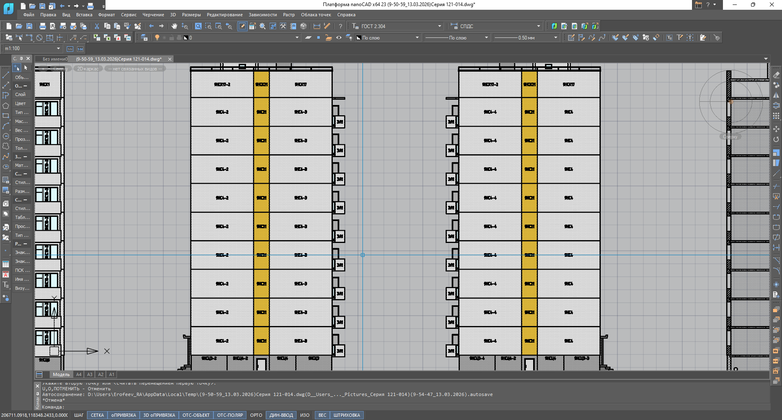This screenshot has width=782, height=420.
Task: Save the drawing using the diskette icon
Action: click(29, 26)
